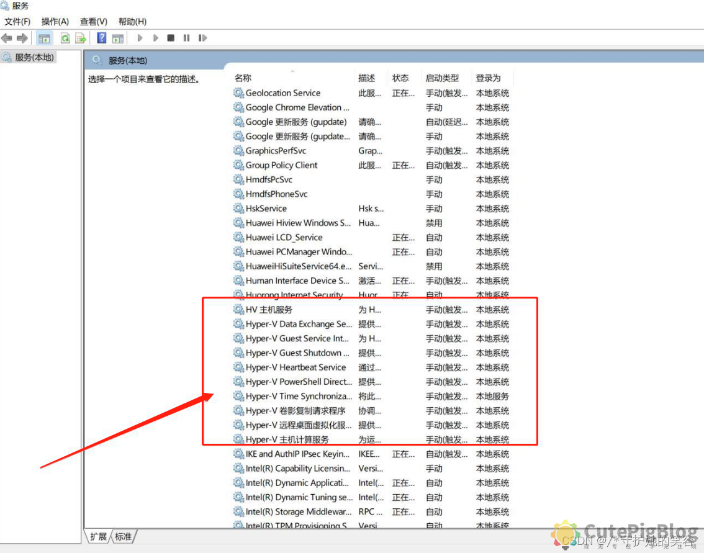Click the Help question mark icon
The height and width of the screenshot is (553, 704).
[x=101, y=38]
